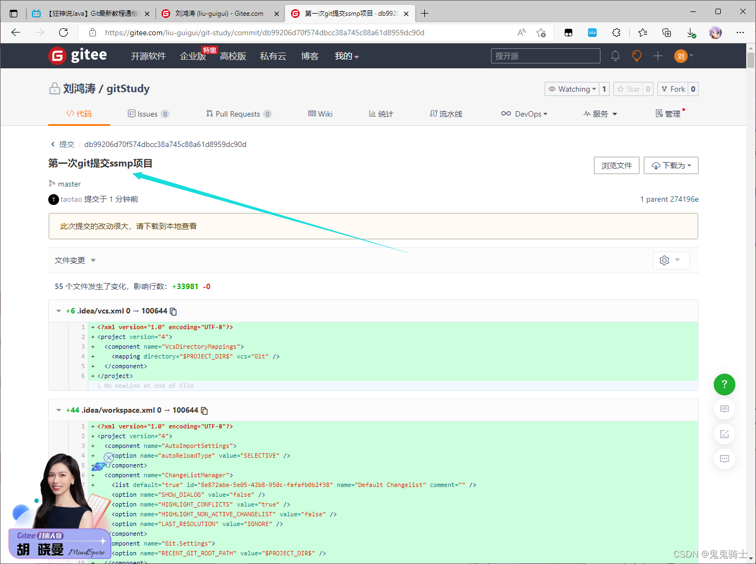Screen dimensions: 756x564
Task: Open the 我的 dropdown in header
Action: click(x=347, y=56)
